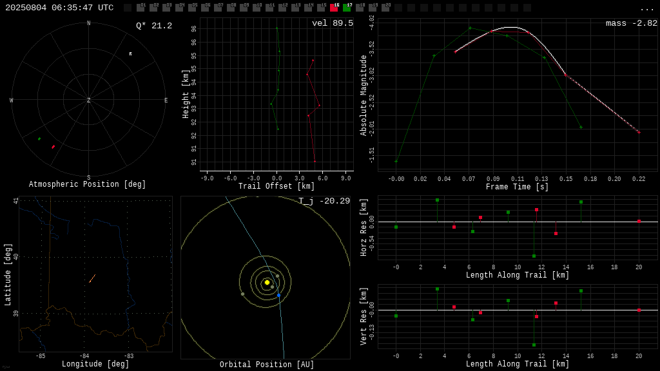The image size is (660, 371).
Task: Click the Q* 21.2 quality label
Action: point(154,26)
